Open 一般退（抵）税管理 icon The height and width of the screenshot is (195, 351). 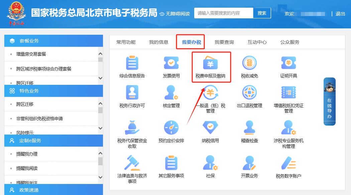pyautogui.click(x=210, y=92)
